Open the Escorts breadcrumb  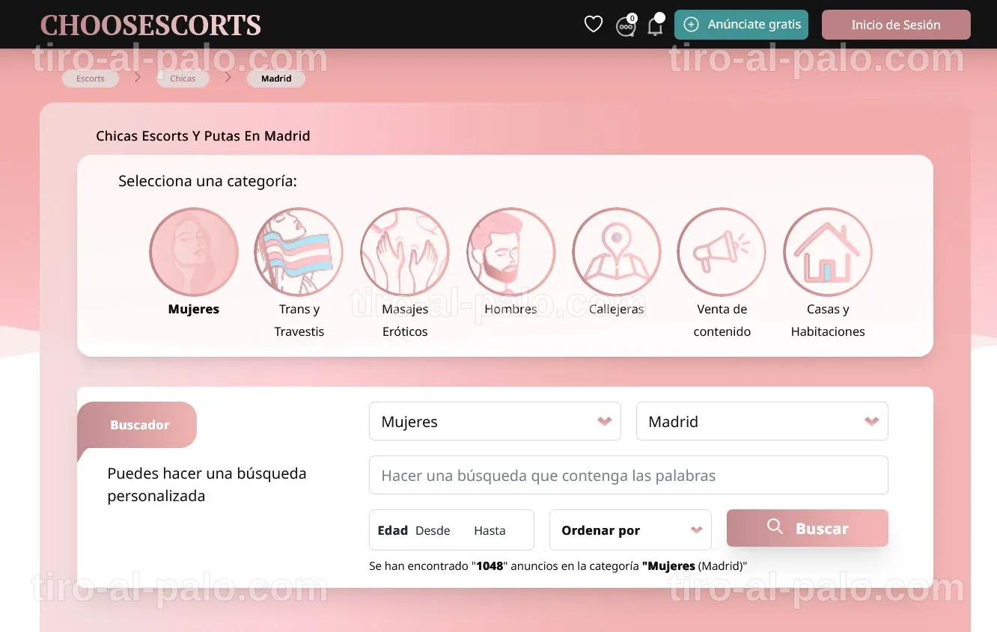click(91, 79)
